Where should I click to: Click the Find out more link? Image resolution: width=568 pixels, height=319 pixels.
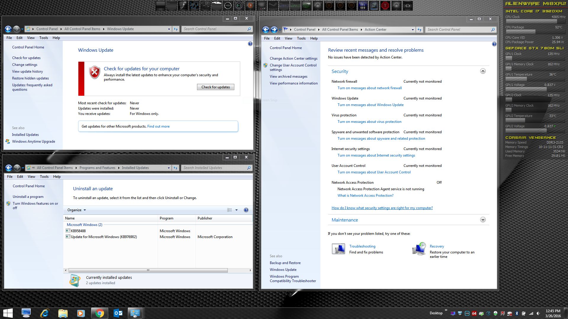tap(158, 126)
